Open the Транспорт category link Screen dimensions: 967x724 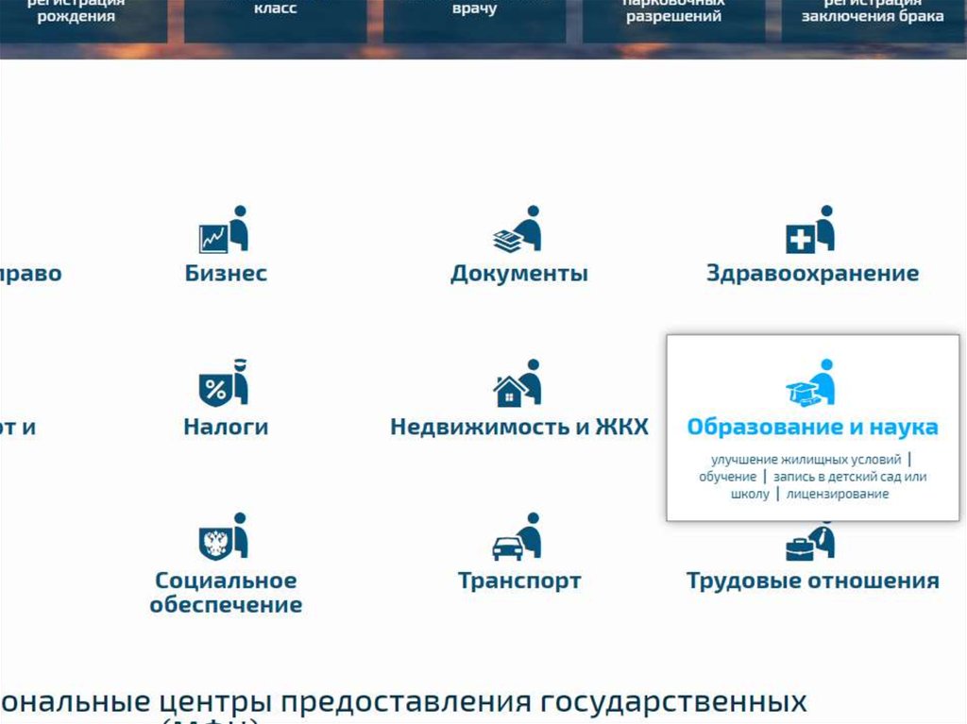pos(519,581)
